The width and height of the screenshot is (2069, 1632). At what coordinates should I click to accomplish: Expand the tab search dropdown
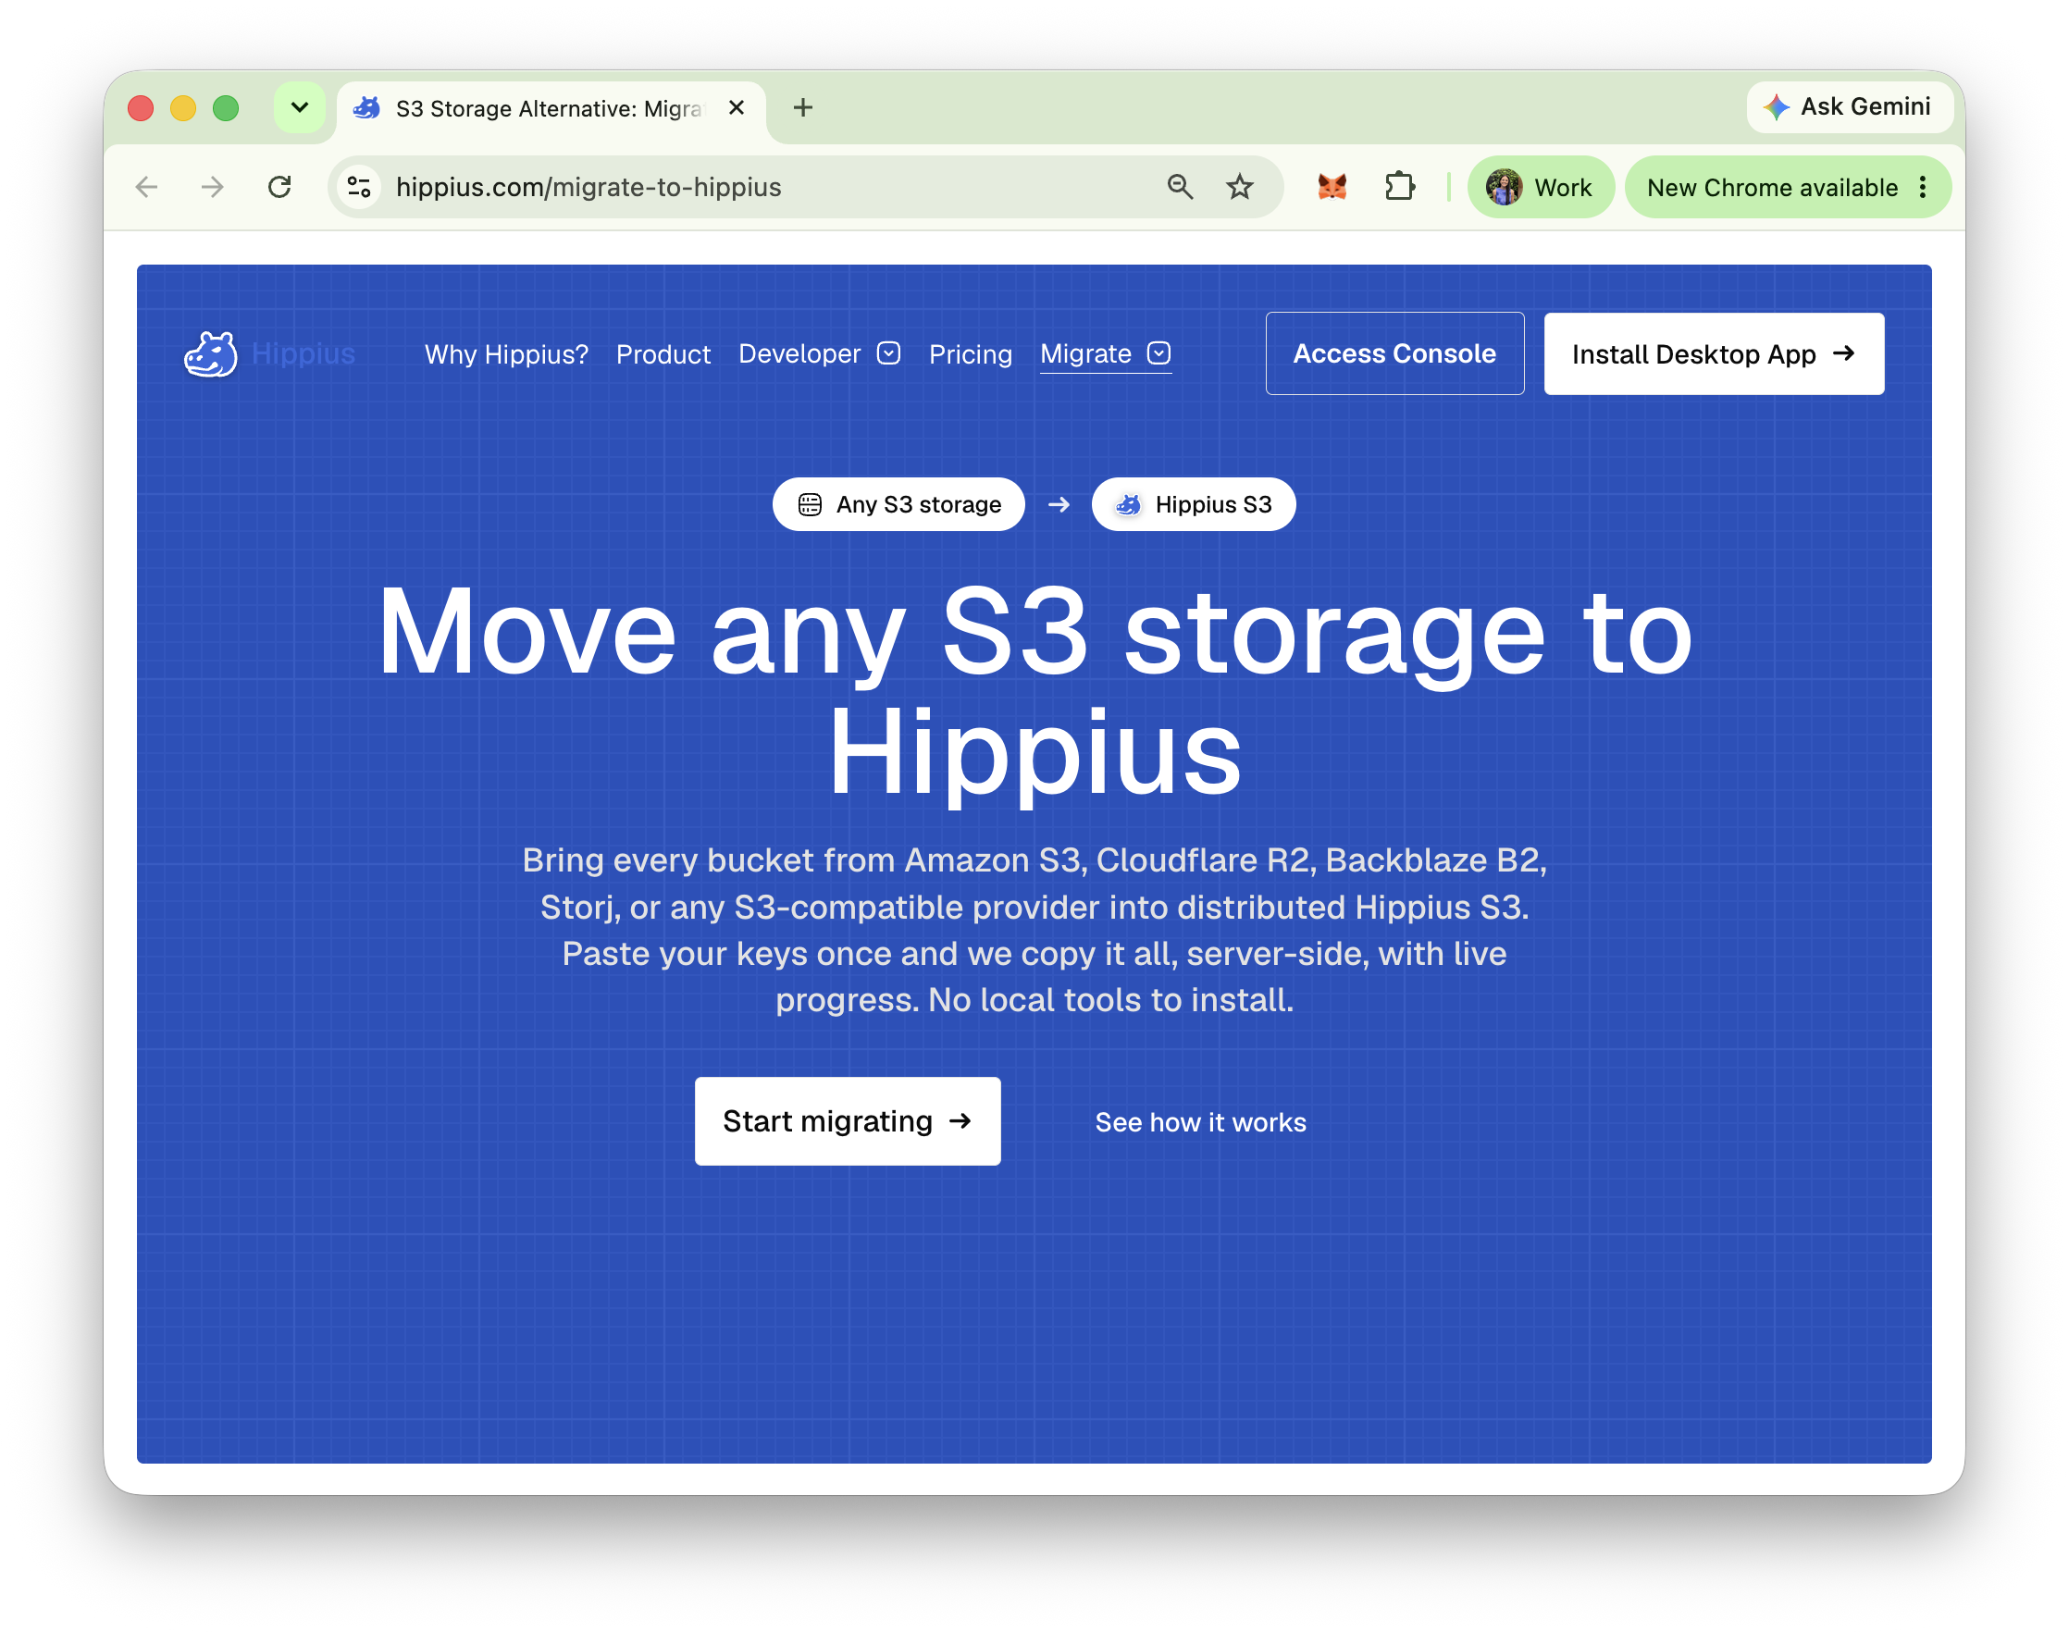[300, 108]
